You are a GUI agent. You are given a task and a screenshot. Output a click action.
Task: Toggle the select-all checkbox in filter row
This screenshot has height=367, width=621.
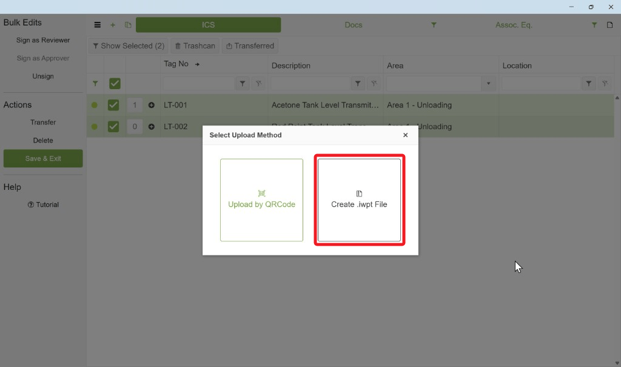[115, 84]
